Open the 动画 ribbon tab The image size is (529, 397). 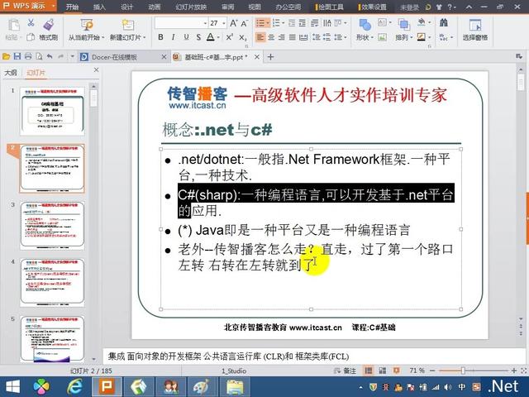(155, 7)
